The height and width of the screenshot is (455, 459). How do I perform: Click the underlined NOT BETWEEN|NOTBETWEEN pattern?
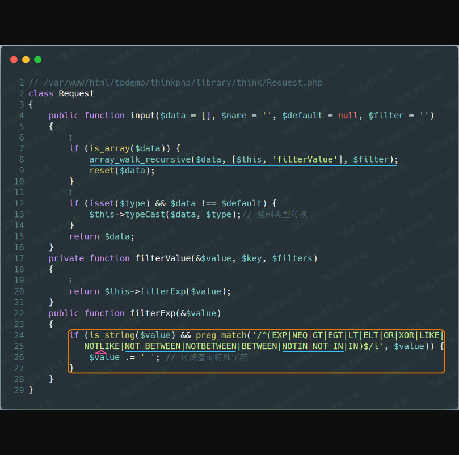click(180, 346)
